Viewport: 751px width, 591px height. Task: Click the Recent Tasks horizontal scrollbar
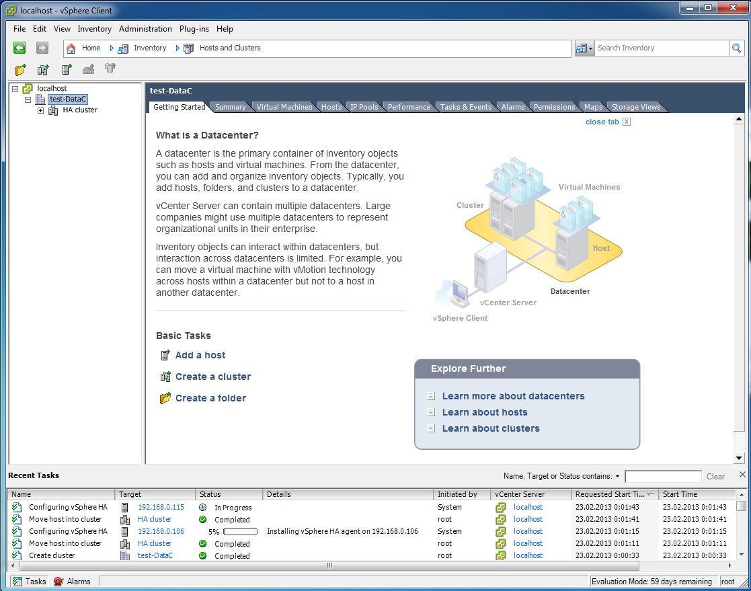pos(329,565)
